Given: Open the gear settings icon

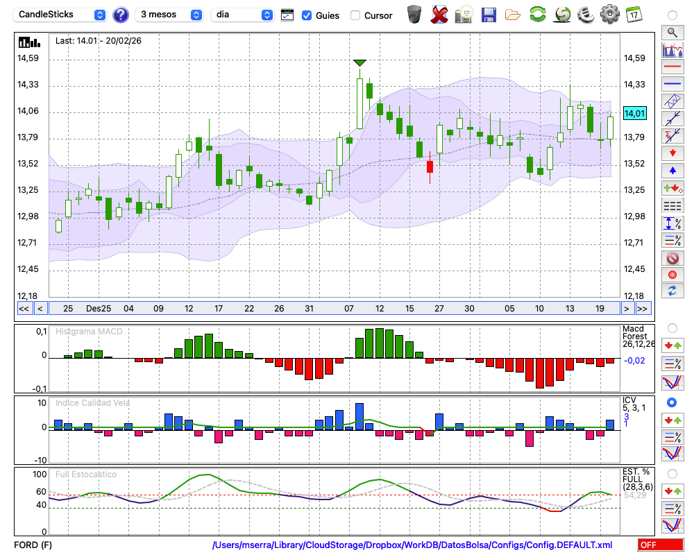Looking at the screenshot, I should click(x=609, y=15).
